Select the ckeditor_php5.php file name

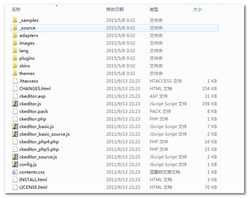(x=39, y=149)
